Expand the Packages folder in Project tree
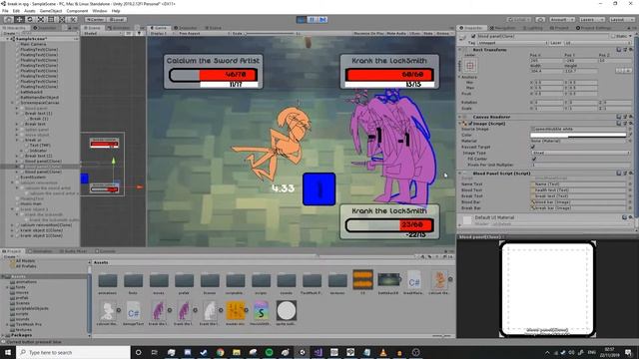Image resolution: width=639 pixels, height=359 pixels. pos(3,335)
